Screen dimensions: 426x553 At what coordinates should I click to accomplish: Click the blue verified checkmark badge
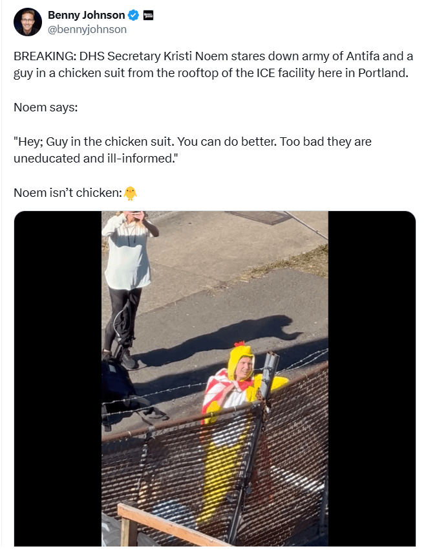click(x=133, y=15)
